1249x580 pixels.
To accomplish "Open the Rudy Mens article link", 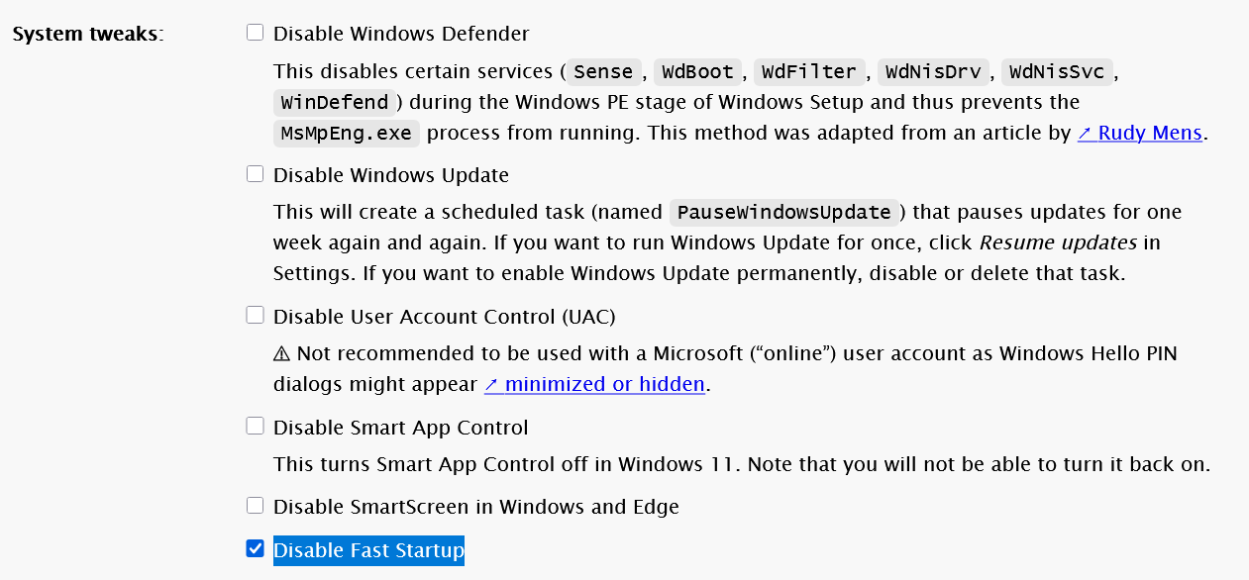I will pos(1140,133).
